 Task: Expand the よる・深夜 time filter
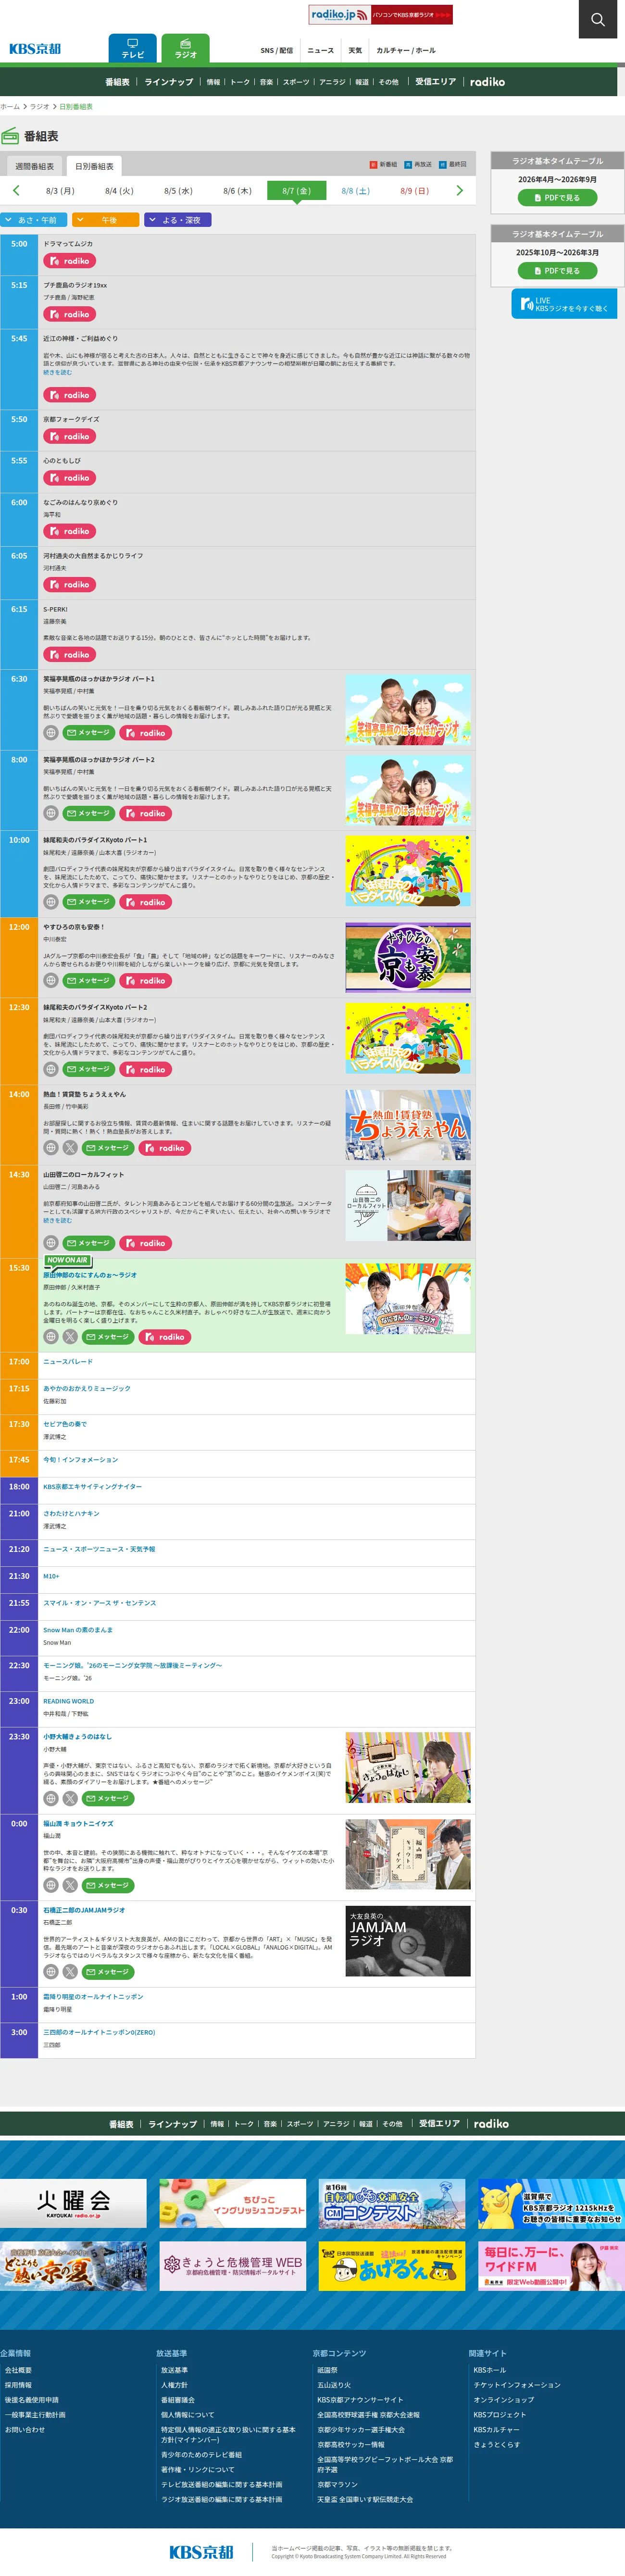point(178,220)
